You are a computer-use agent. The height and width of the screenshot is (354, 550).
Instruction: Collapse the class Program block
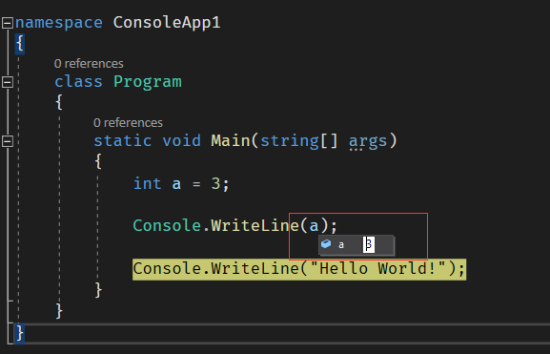pyautogui.click(x=8, y=82)
